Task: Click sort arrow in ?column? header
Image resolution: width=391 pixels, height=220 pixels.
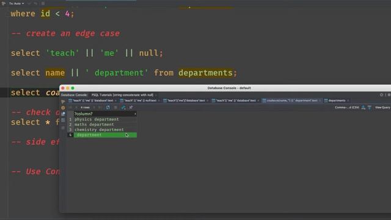Action: point(135,114)
